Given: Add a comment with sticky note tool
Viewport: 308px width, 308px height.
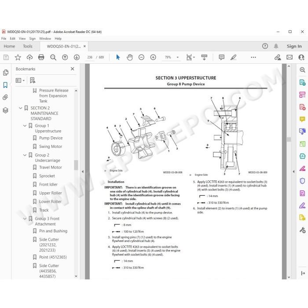Looking at the screenshot, I should (x=222, y=57).
